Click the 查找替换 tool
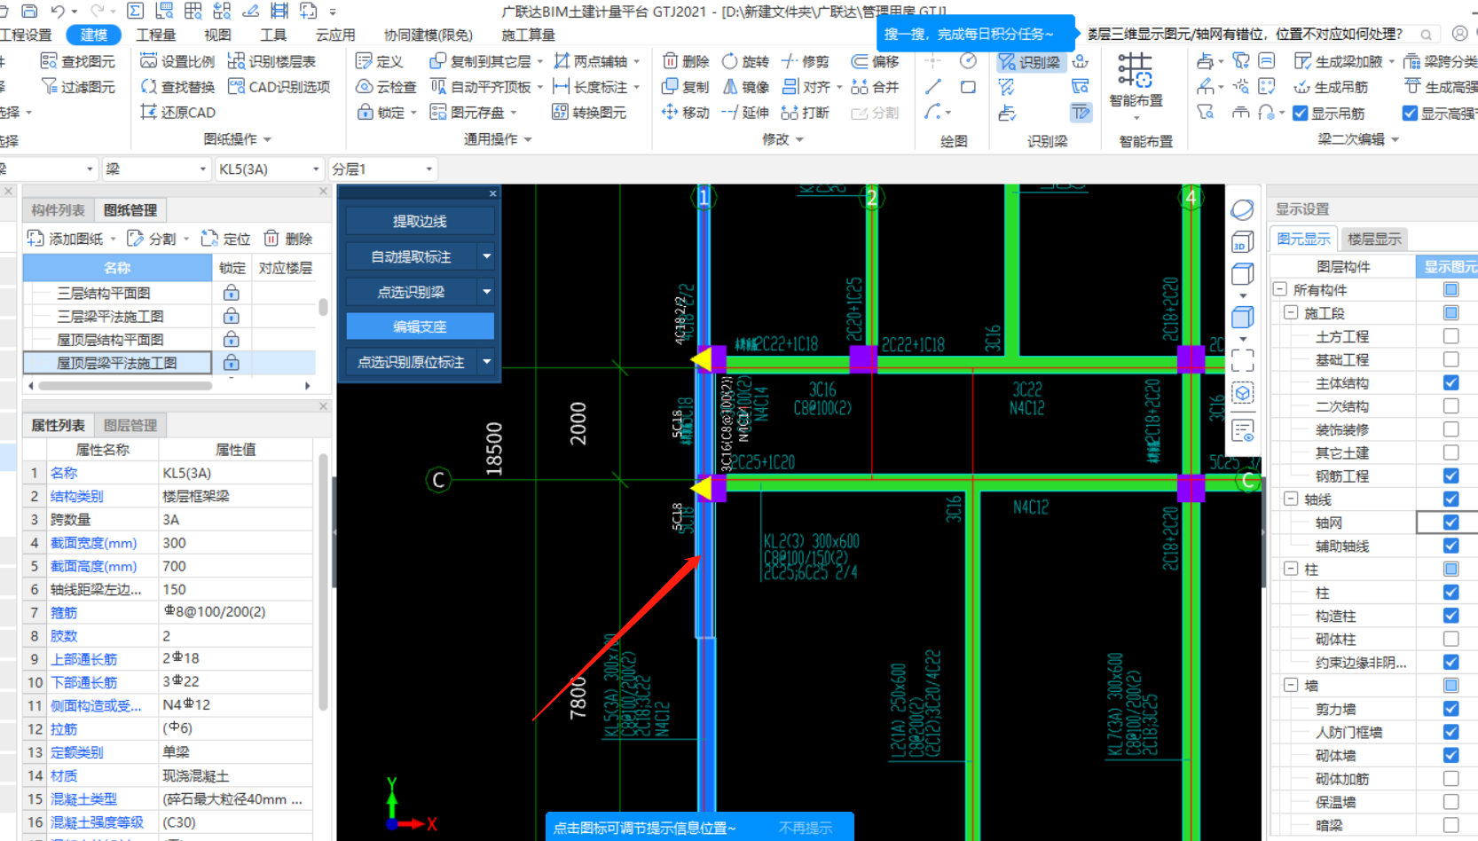The width and height of the screenshot is (1478, 841). (x=177, y=87)
